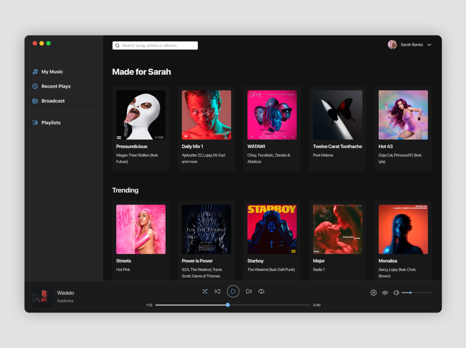The image size is (466, 348).
Task: Open the Starboy album artwork
Action: pyautogui.click(x=272, y=229)
